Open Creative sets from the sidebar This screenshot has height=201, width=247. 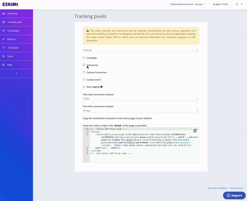pos(16,22)
